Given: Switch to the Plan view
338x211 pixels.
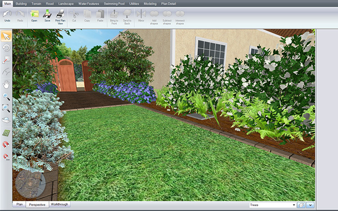Looking at the screenshot, I should (19, 204).
